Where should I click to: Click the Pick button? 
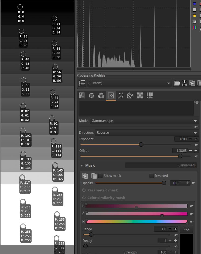coord(186,229)
